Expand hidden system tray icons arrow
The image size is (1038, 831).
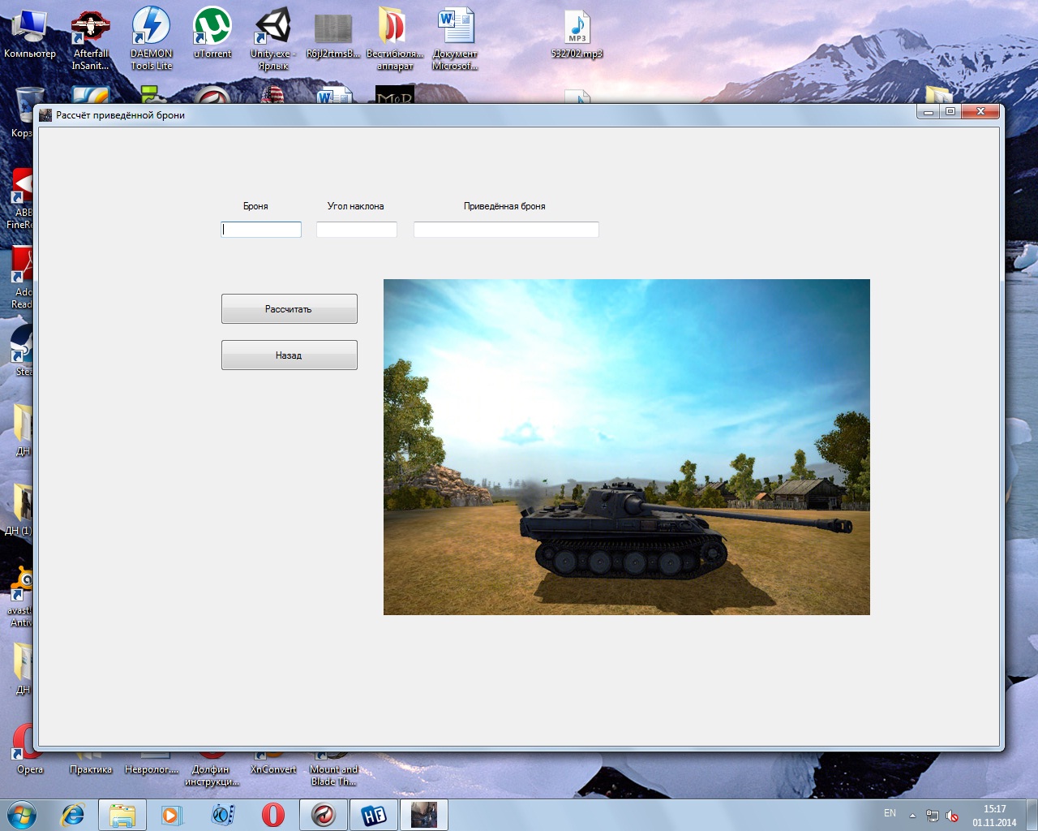tap(912, 815)
